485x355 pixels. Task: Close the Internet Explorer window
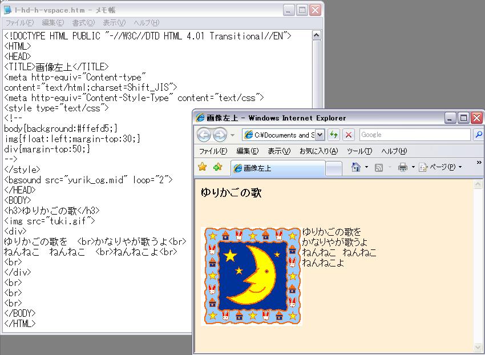coord(476,118)
